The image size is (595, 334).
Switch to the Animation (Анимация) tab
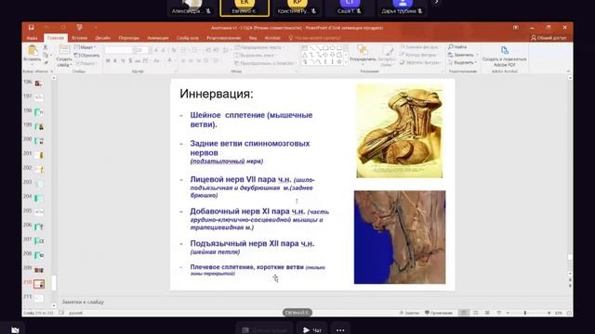coord(158,38)
